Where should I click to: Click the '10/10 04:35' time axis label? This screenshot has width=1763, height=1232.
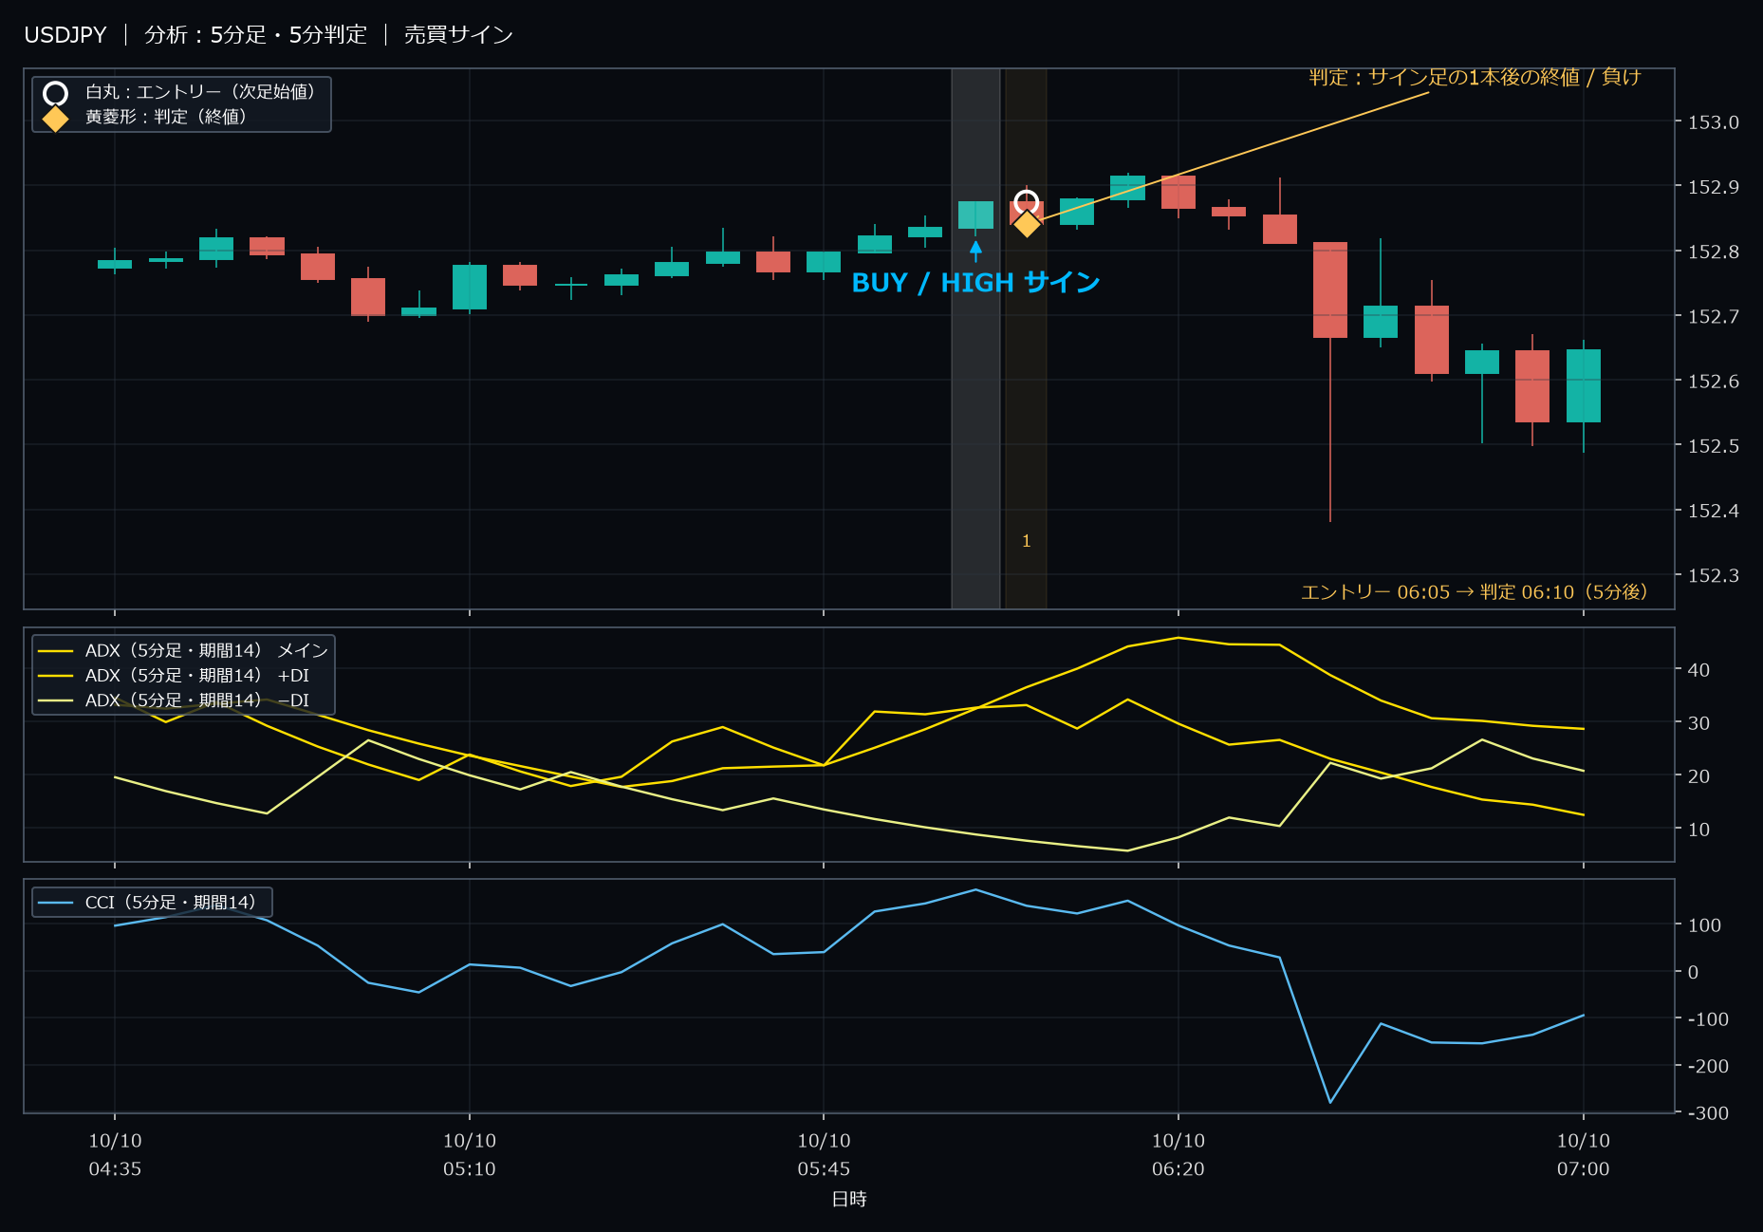(115, 1155)
